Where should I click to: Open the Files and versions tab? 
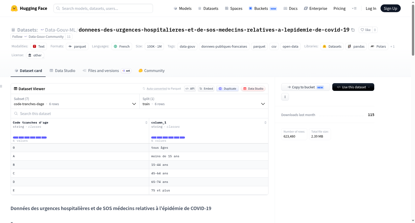[107, 70]
